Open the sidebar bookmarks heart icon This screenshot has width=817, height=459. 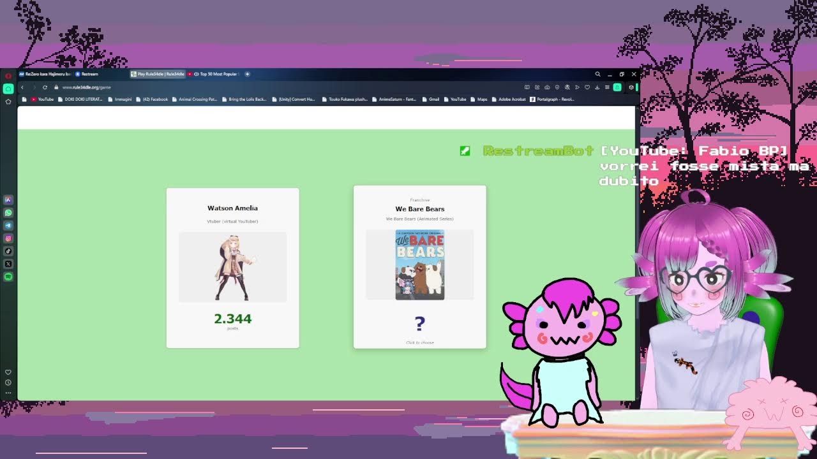click(x=8, y=372)
